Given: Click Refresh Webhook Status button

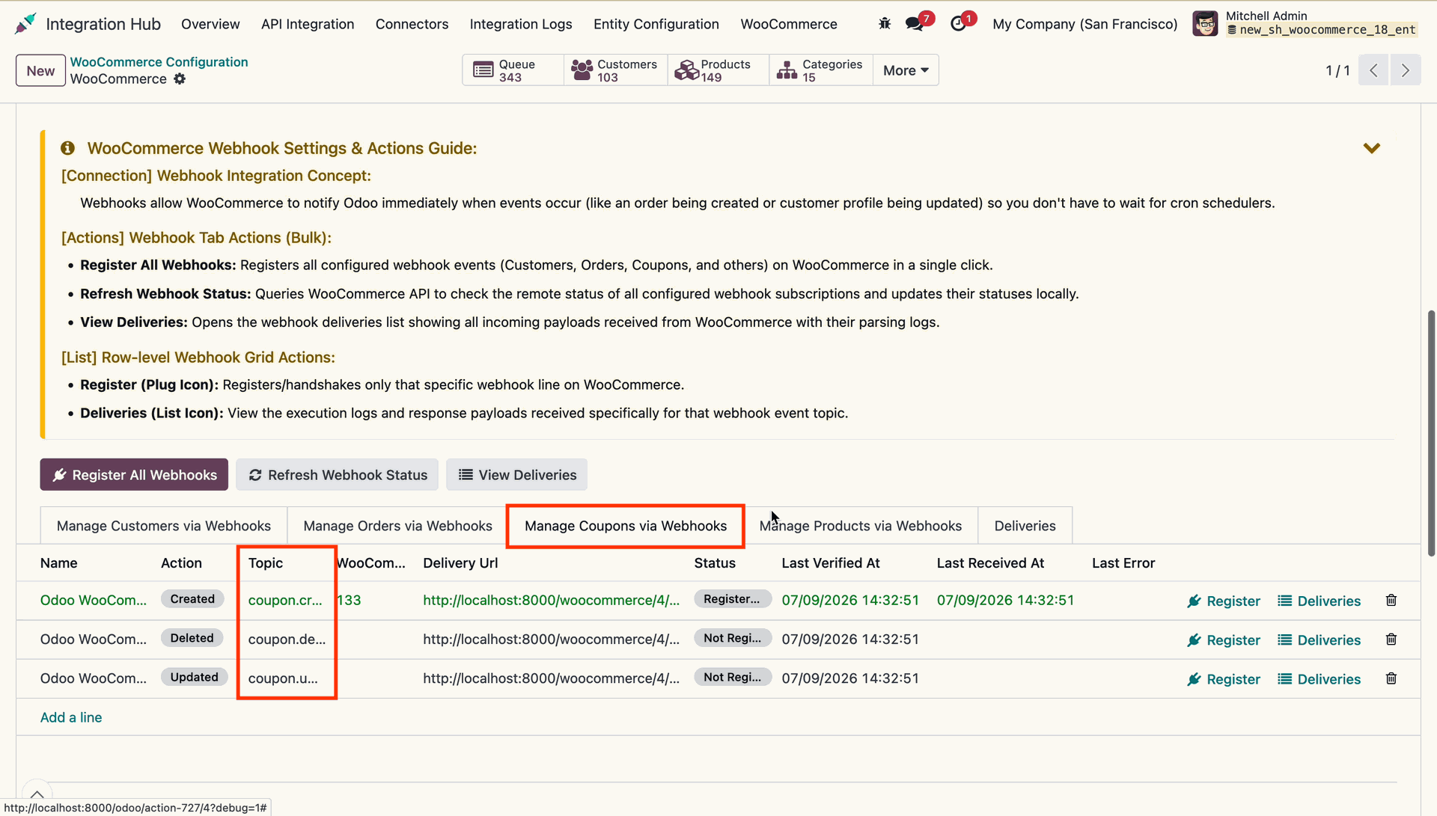Looking at the screenshot, I should pyautogui.click(x=338, y=475).
